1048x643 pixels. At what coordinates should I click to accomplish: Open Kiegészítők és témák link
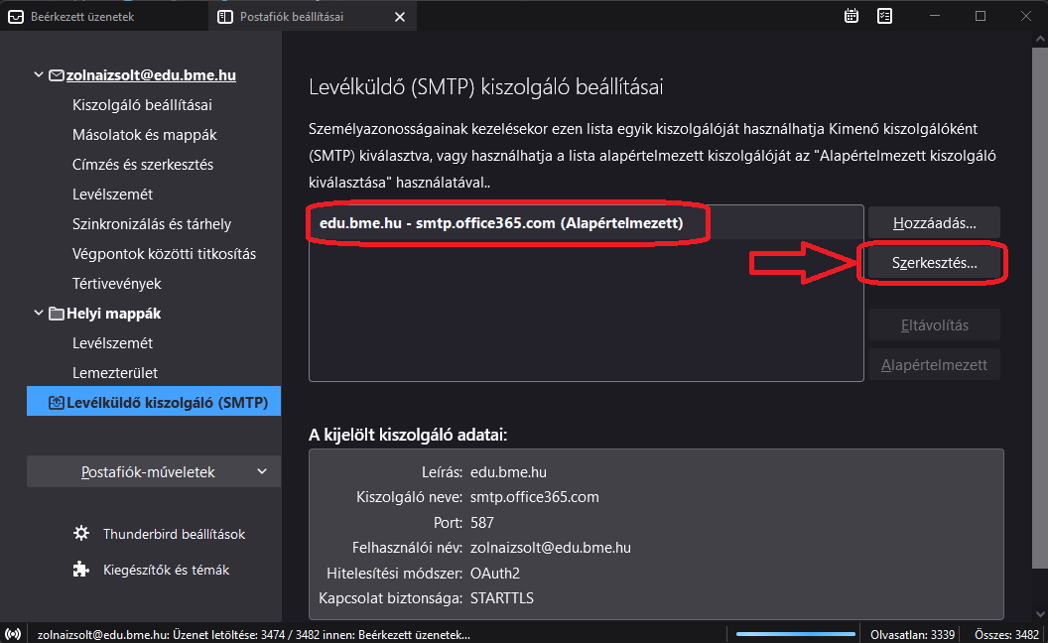click(x=166, y=571)
